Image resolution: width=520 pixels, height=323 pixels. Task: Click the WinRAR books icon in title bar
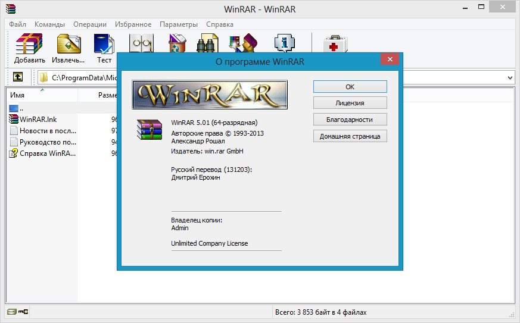[x=11, y=8]
